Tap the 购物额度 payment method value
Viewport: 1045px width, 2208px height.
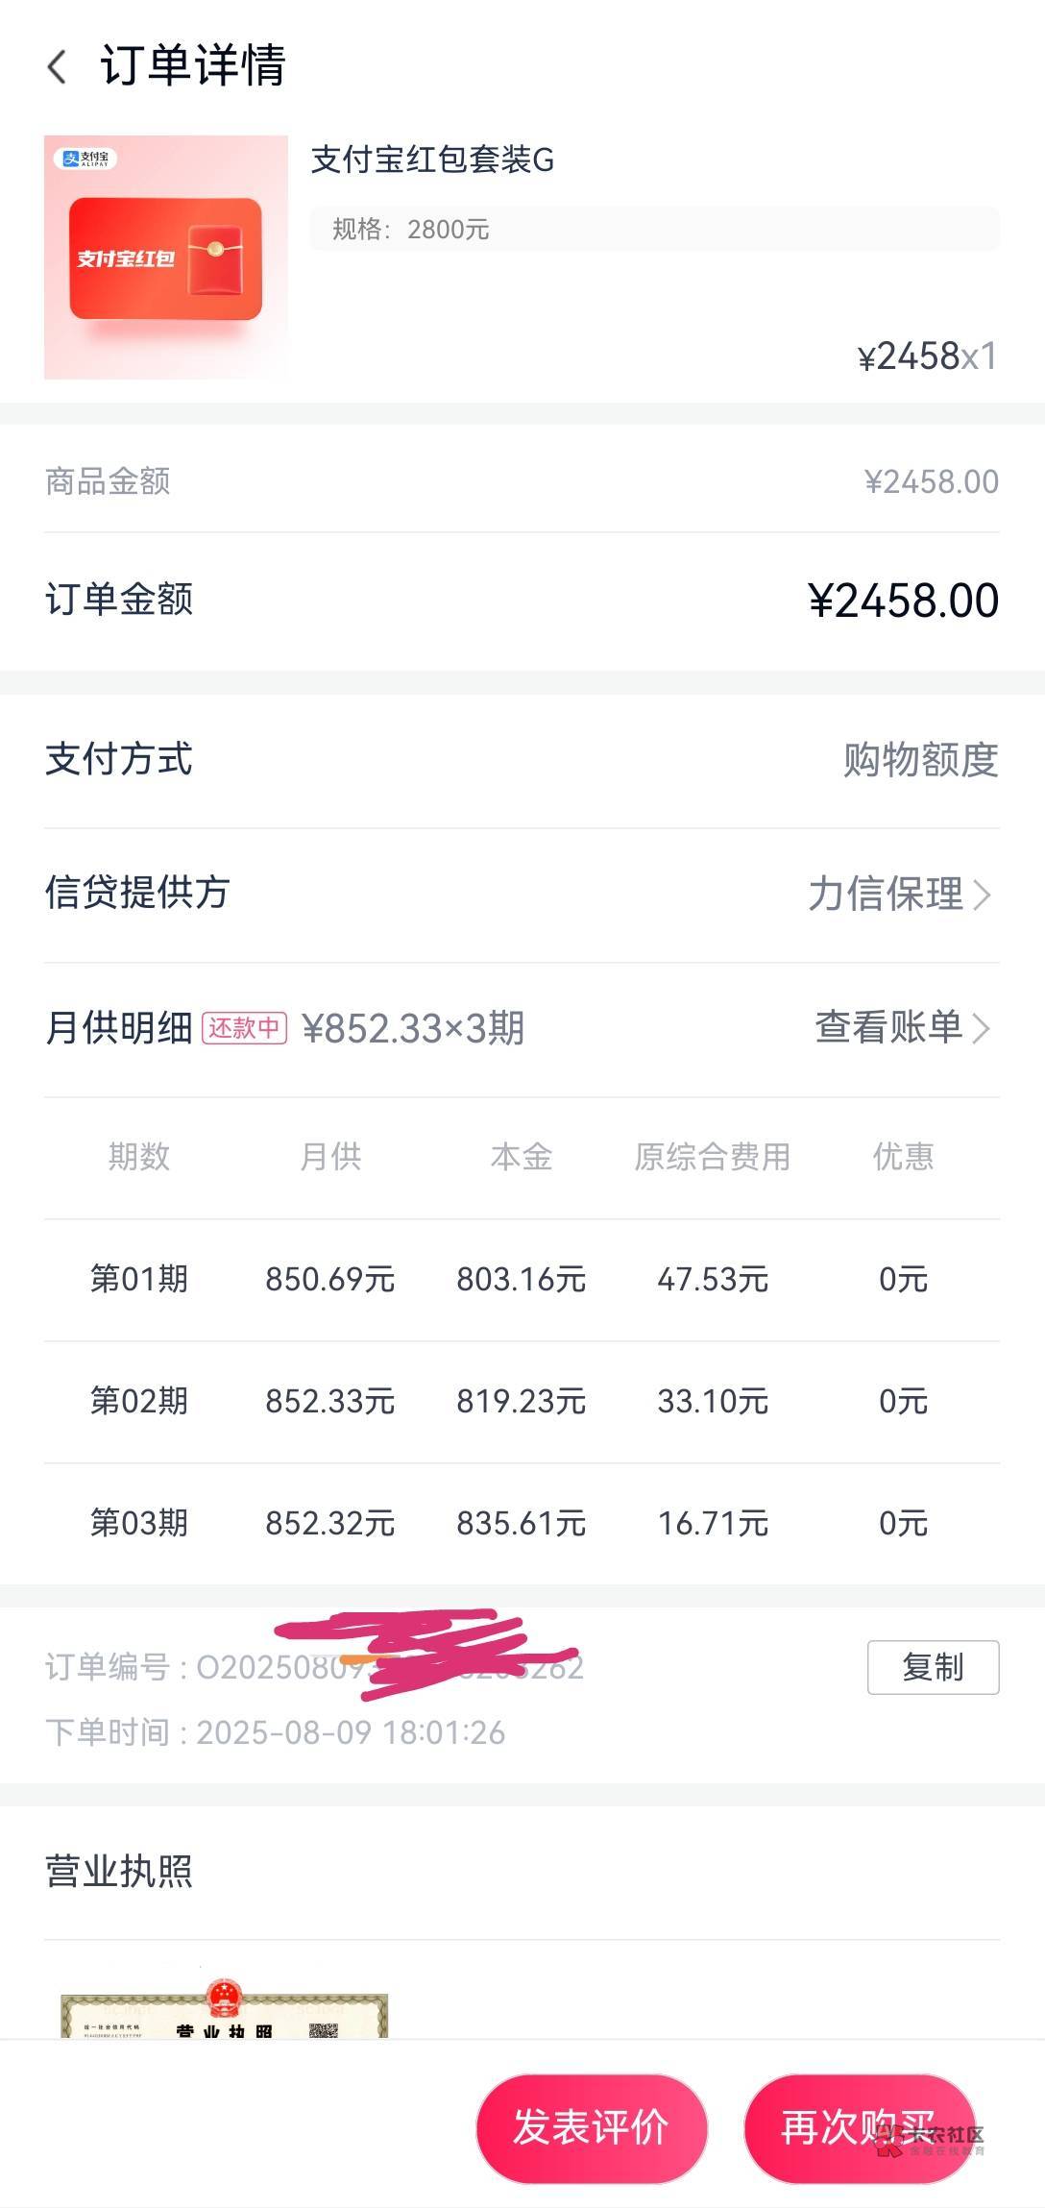click(x=920, y=760)
